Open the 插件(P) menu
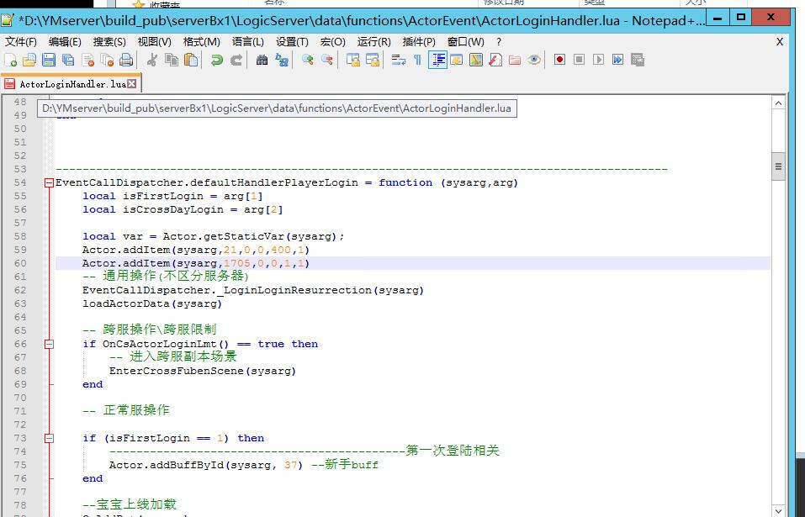This screenshot has width=805, height=517. tap(419, 41)
